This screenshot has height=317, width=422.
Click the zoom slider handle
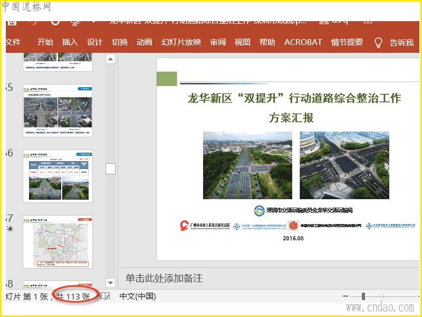click(x=363, y=296)
